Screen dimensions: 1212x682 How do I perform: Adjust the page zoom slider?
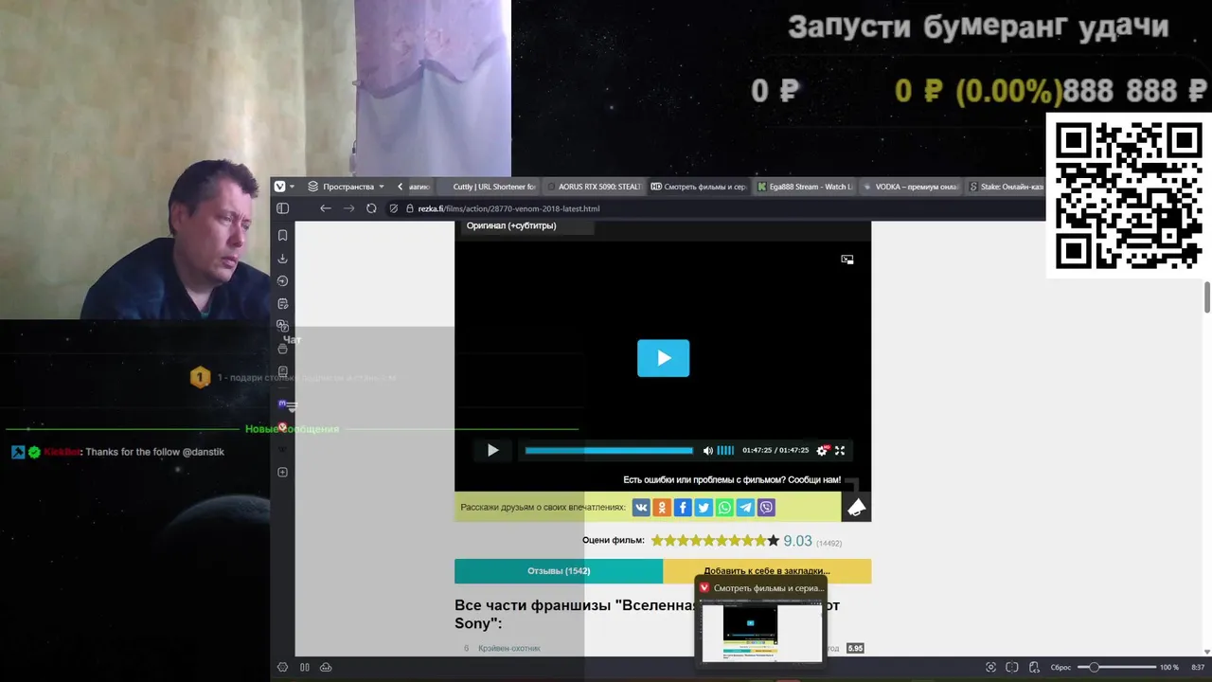point(1117,667)
